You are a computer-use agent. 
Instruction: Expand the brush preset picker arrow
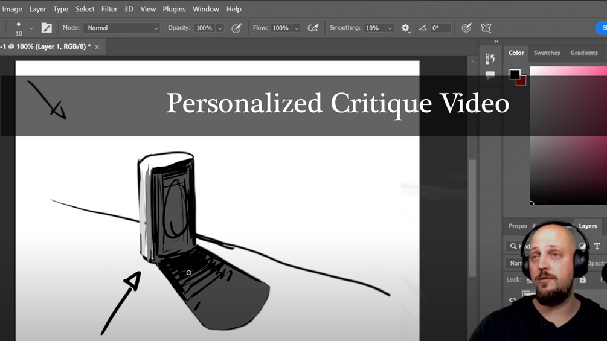point(31,28)
